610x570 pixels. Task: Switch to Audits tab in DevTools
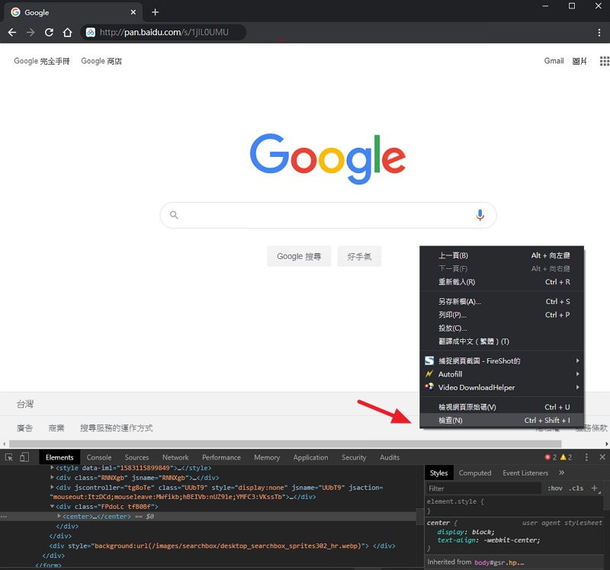click(390, 457)
